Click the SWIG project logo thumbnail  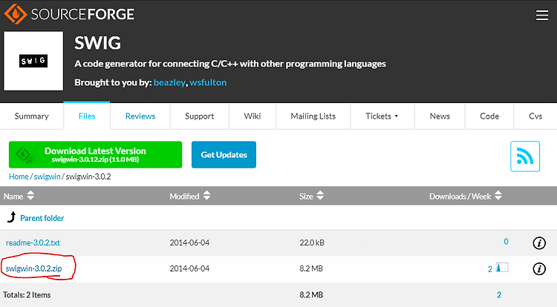coord(33,61)
